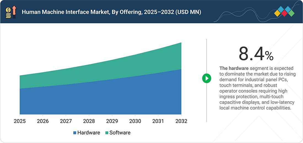Click the 2027 axis label
Image resolution: width=303 pixels, height=143 pixels.
[66, 121]
